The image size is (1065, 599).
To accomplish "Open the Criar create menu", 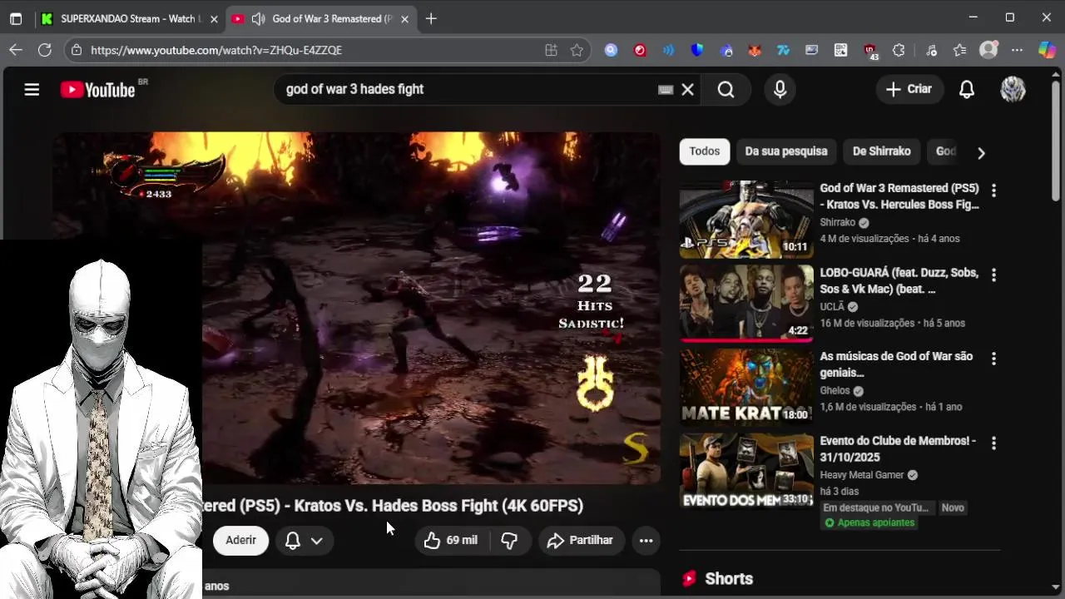I will 909,89.
